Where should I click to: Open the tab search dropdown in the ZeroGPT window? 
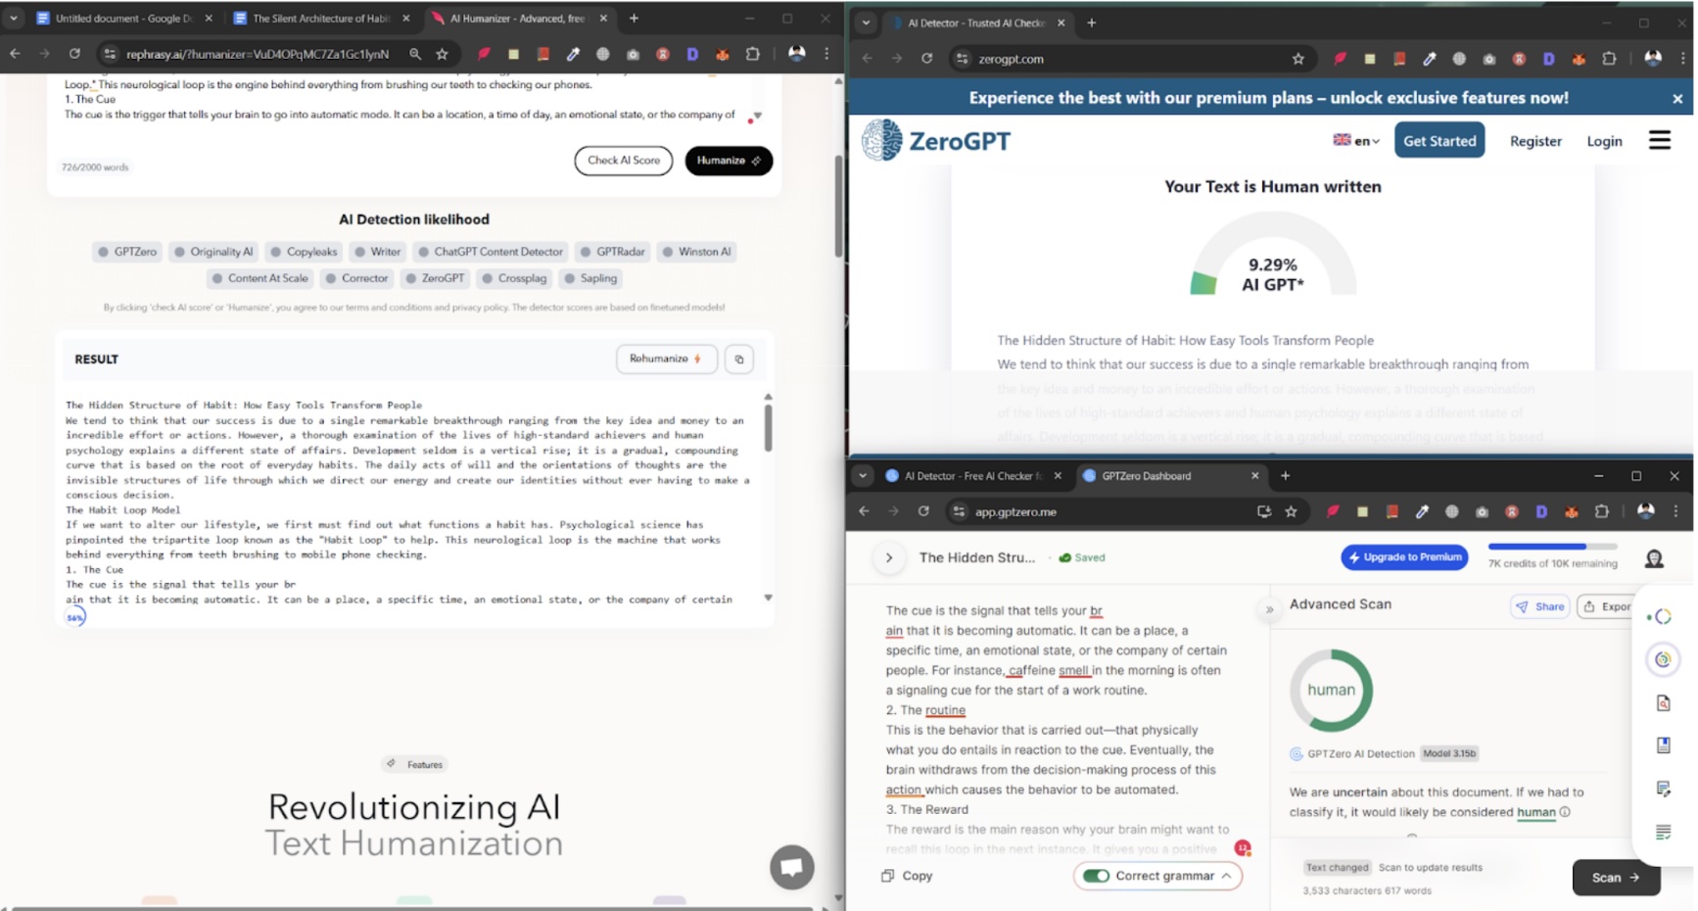point(866,23)
